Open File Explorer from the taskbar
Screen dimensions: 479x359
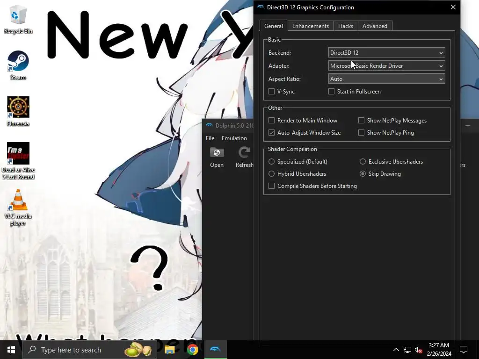[x=169, y=350]
